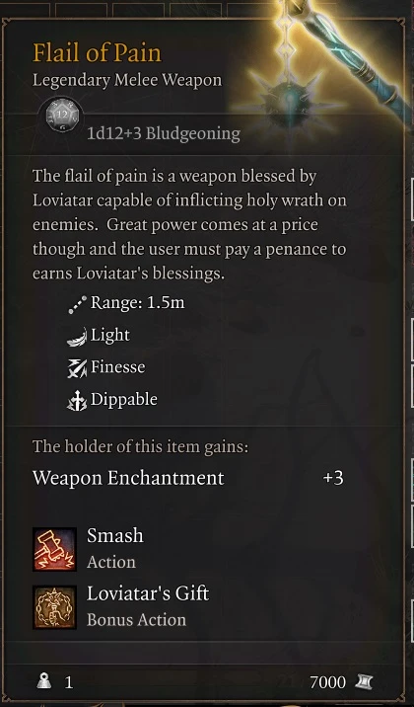
Task: Click the gold value coin icon
Action: pos(363,681)
